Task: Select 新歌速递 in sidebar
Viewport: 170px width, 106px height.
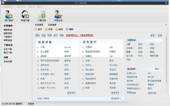Action: (8, 40)
